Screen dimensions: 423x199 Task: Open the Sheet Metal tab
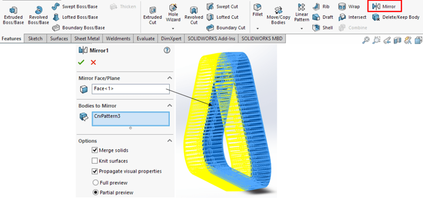pos(87,39)
